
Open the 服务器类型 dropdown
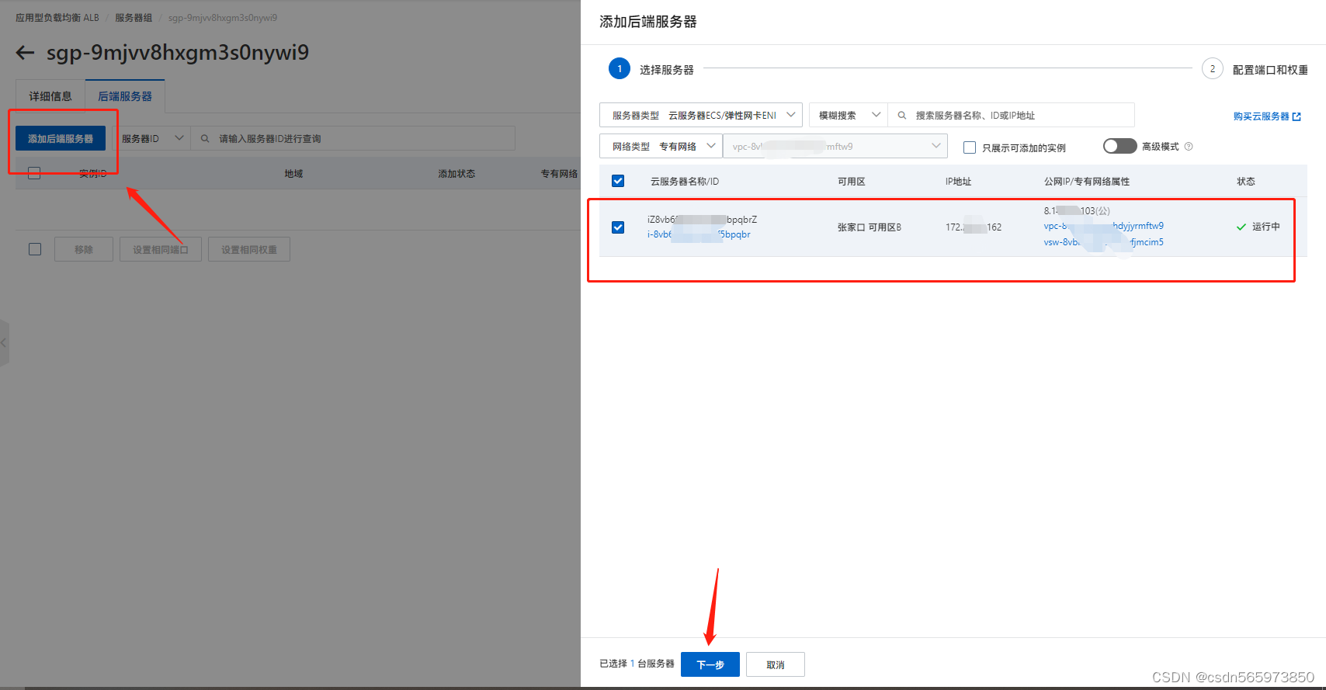(x=701, y=115)
